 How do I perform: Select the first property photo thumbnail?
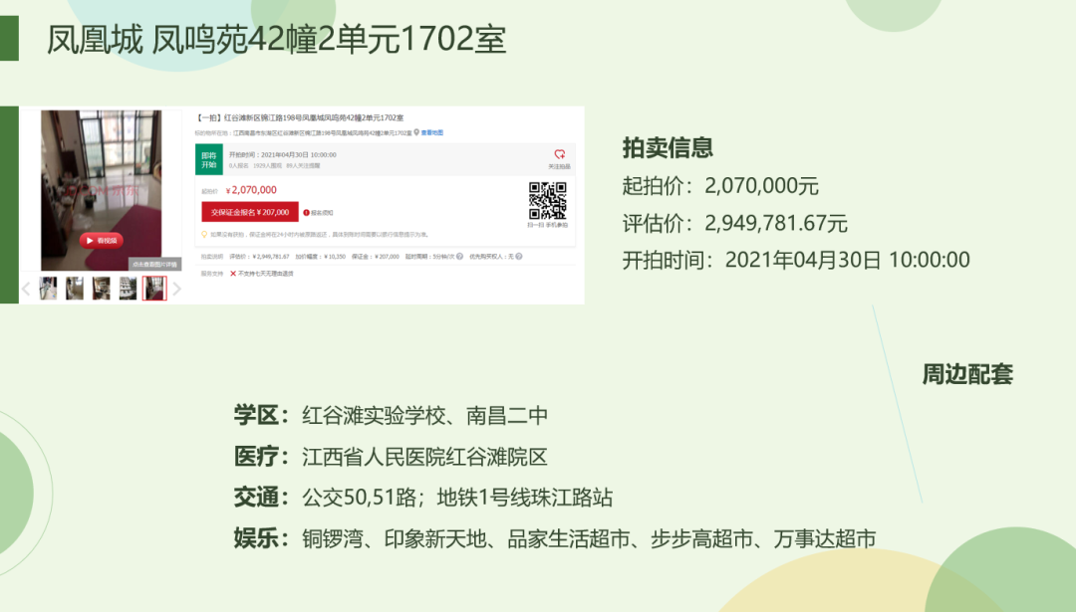click(48, 289)
